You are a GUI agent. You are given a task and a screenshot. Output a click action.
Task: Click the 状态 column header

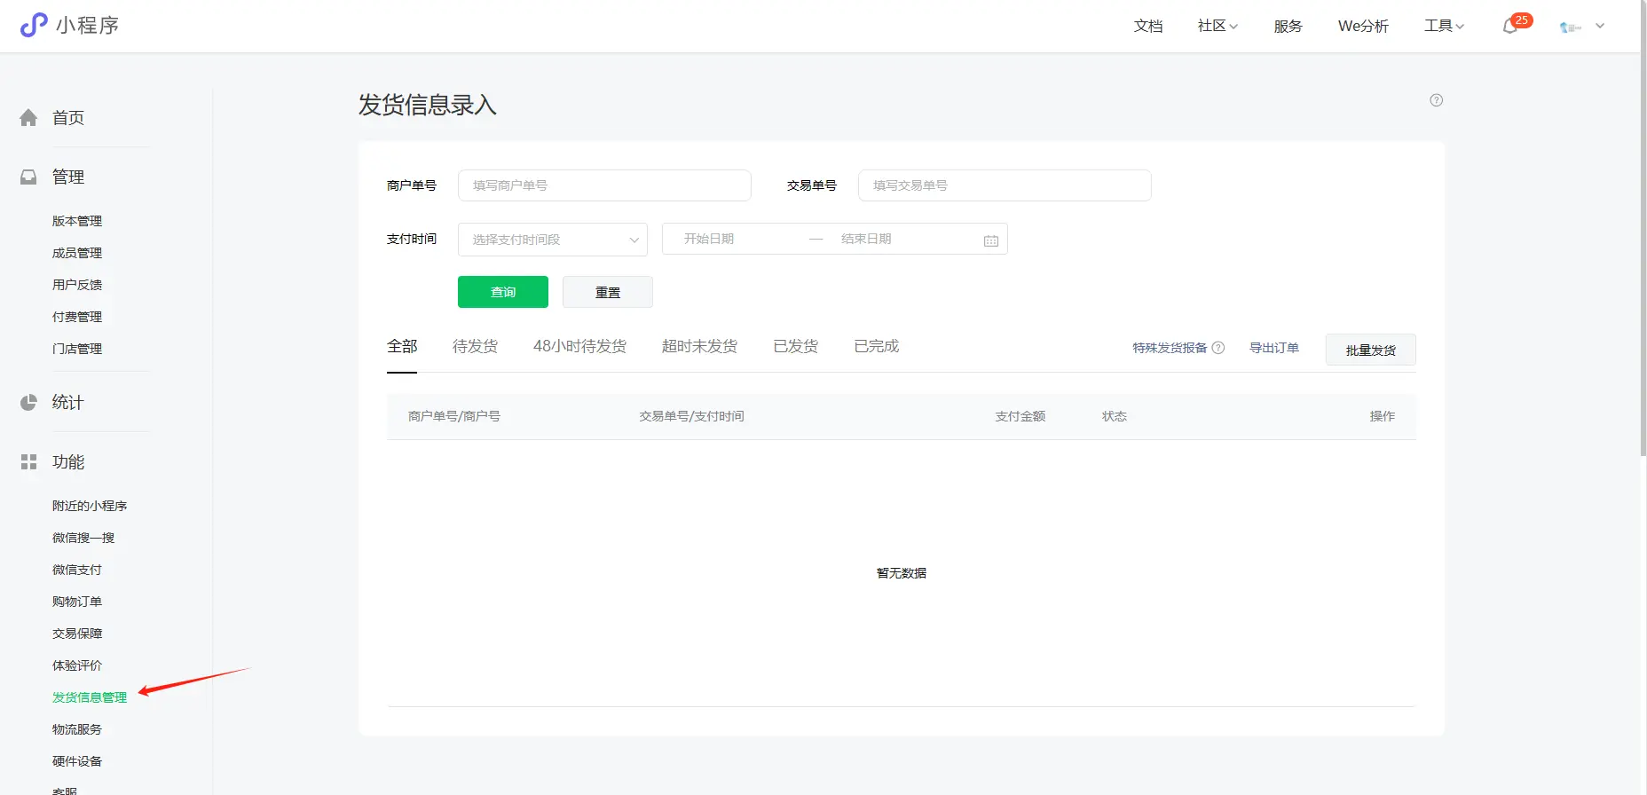pos(1115,416)
